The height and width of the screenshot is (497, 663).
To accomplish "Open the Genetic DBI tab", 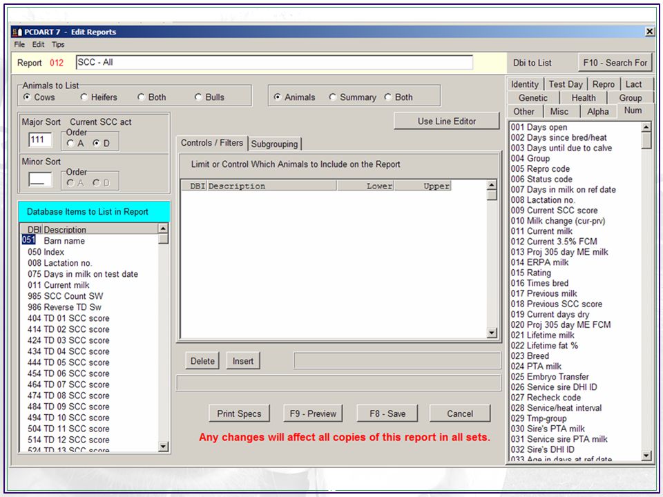I will coord(532,97).
